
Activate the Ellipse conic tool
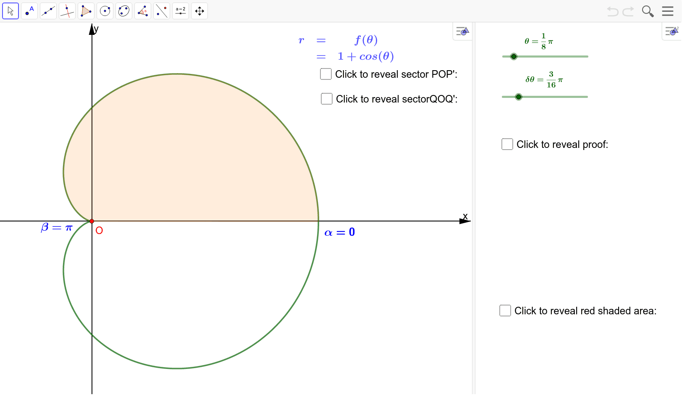point(124,11)
